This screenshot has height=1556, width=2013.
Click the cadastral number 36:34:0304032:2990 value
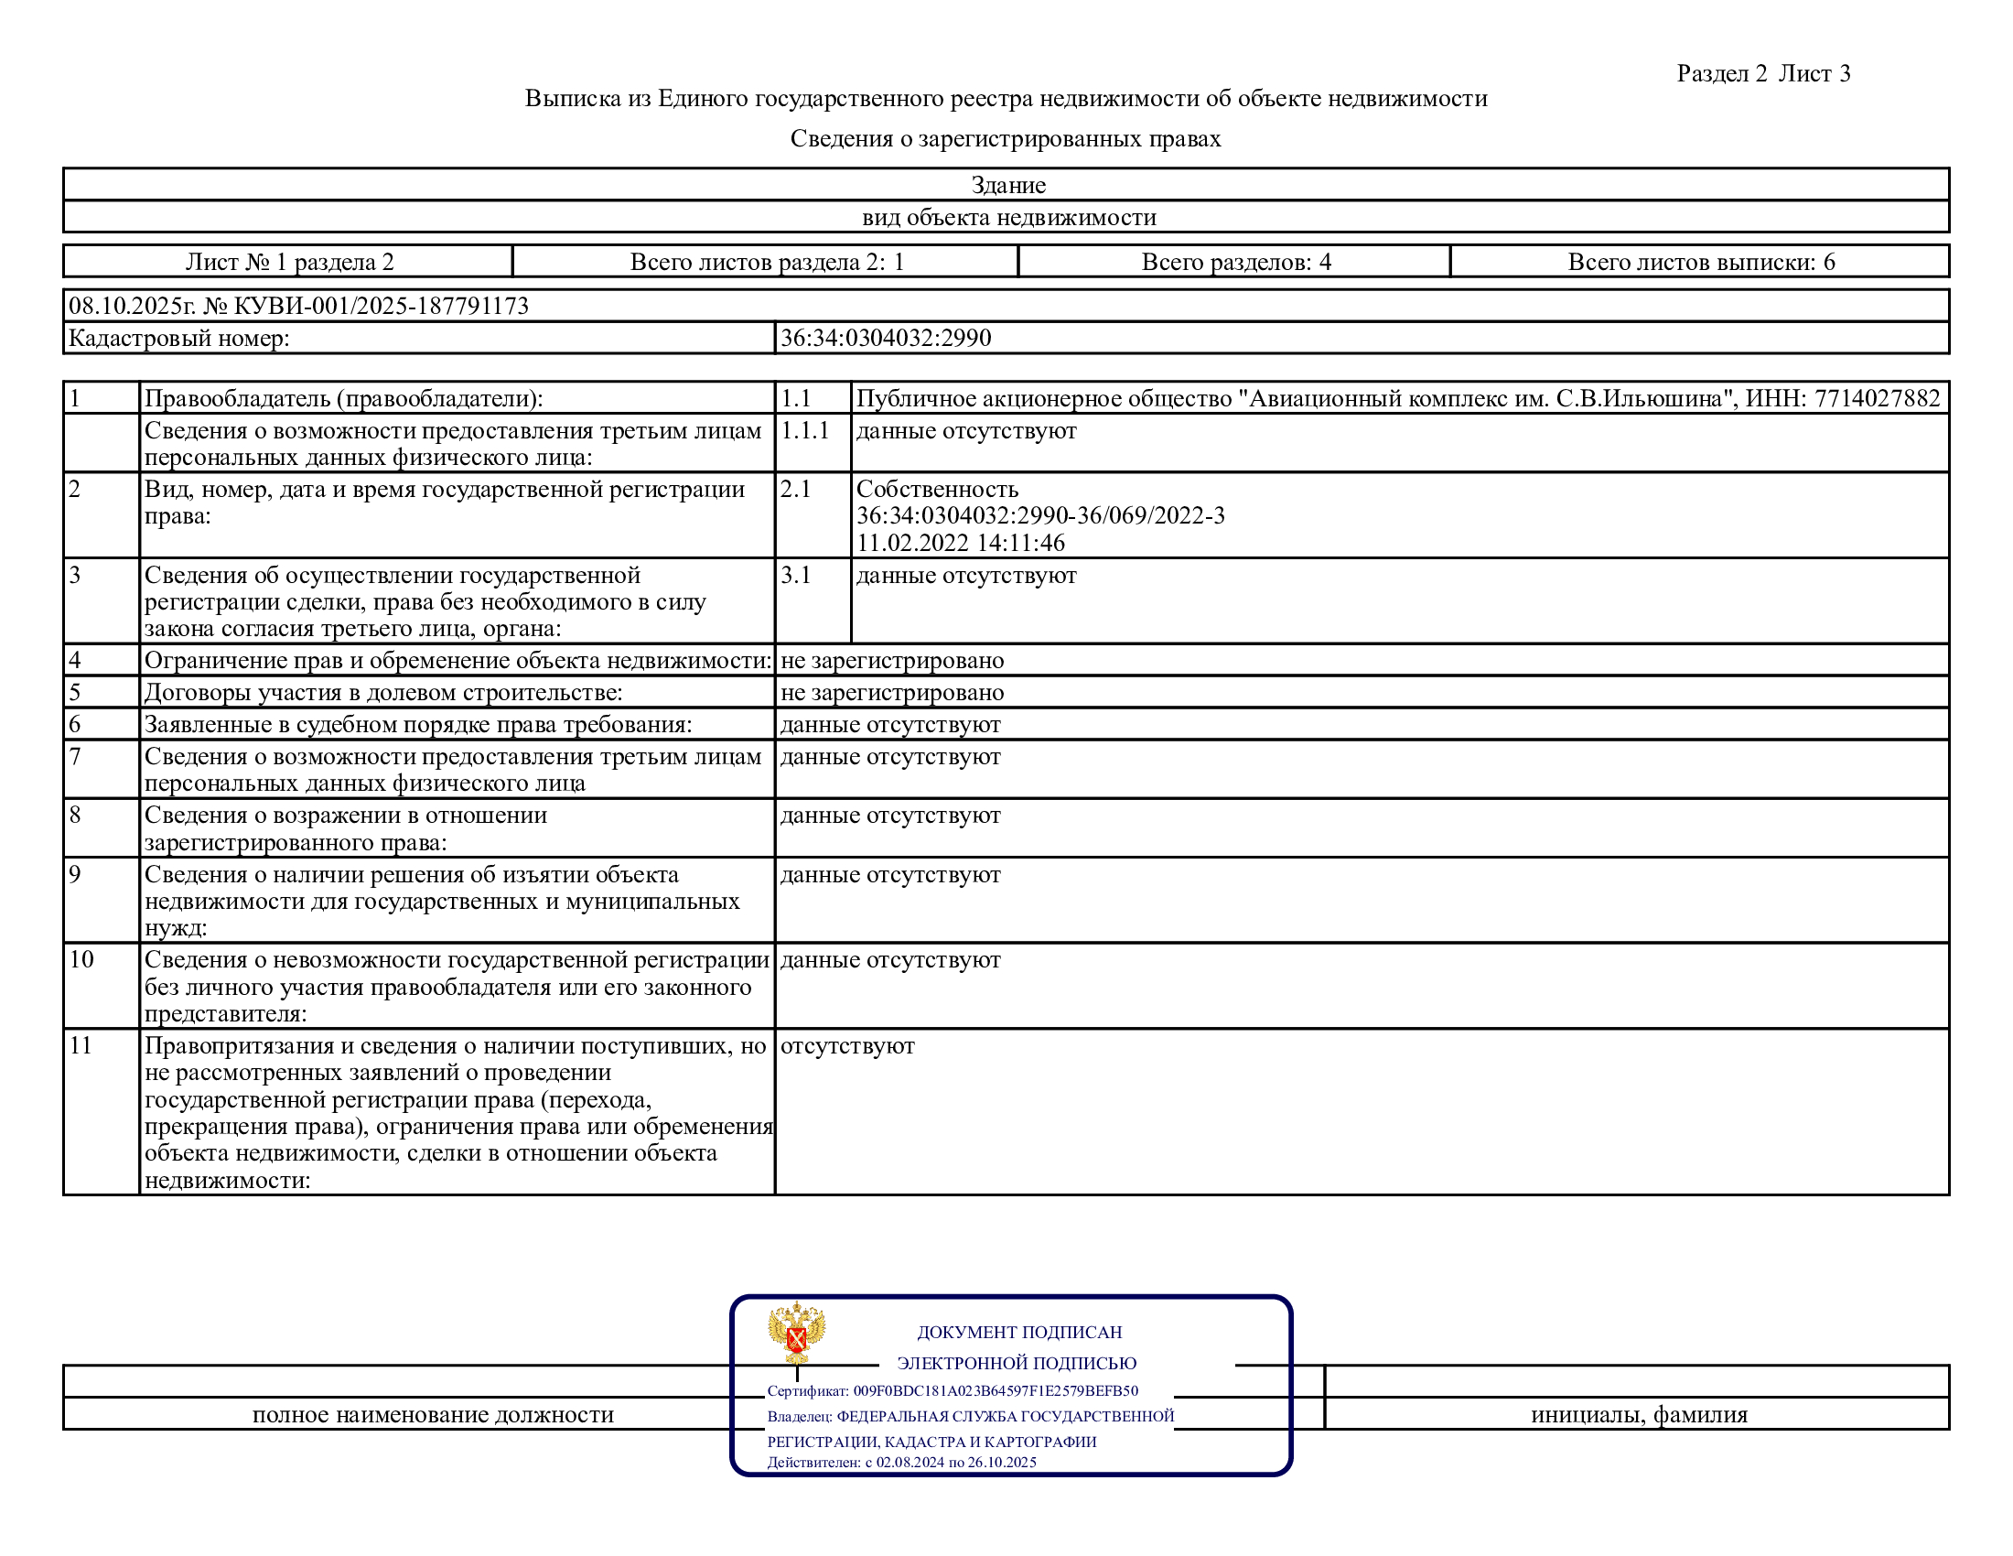885,339
